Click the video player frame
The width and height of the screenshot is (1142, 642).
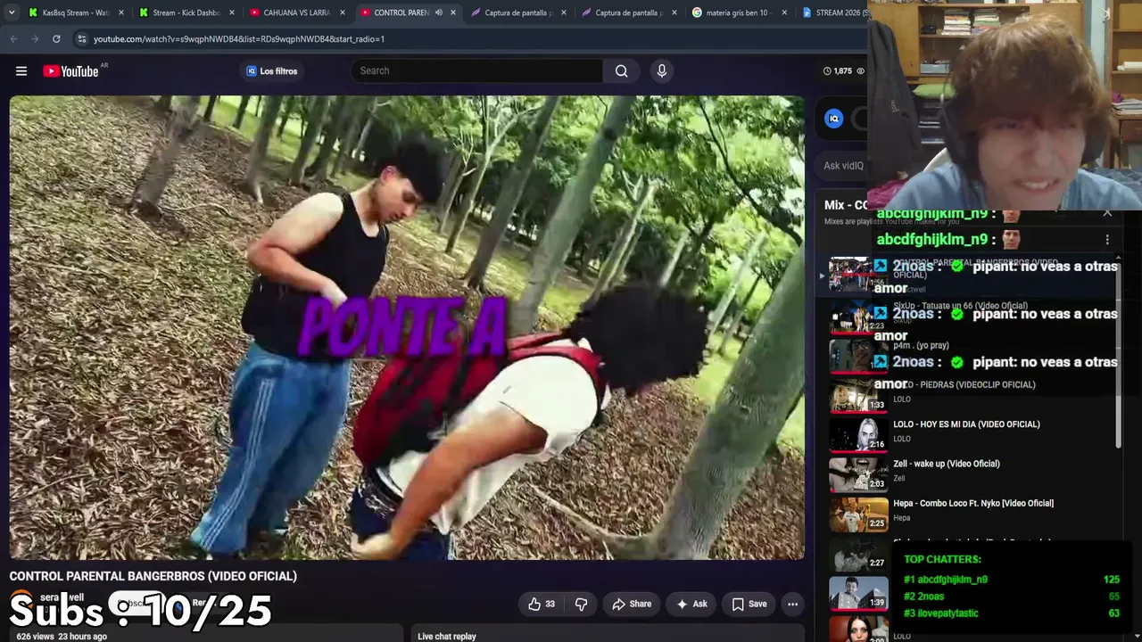[407, 327]
